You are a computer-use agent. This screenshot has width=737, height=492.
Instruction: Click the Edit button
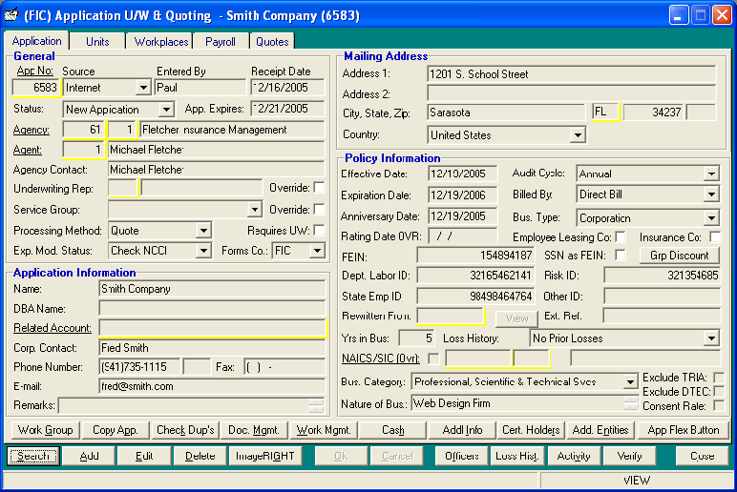[144, 456]
